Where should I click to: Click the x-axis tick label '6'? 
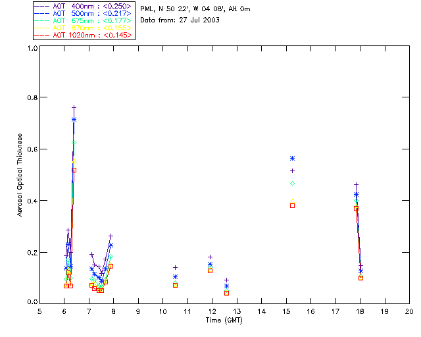64,311
